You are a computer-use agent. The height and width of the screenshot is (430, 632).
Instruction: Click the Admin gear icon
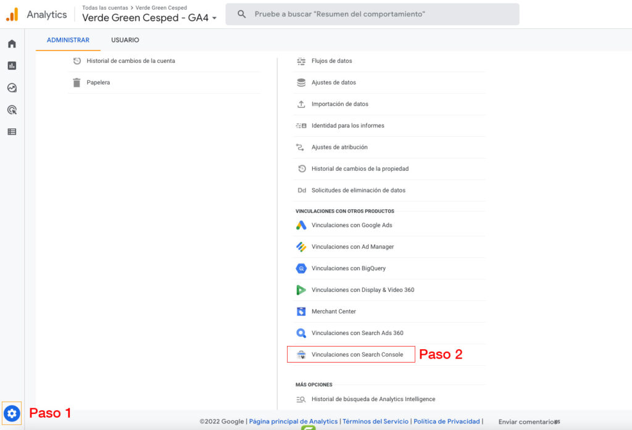(x=12, y=413)
